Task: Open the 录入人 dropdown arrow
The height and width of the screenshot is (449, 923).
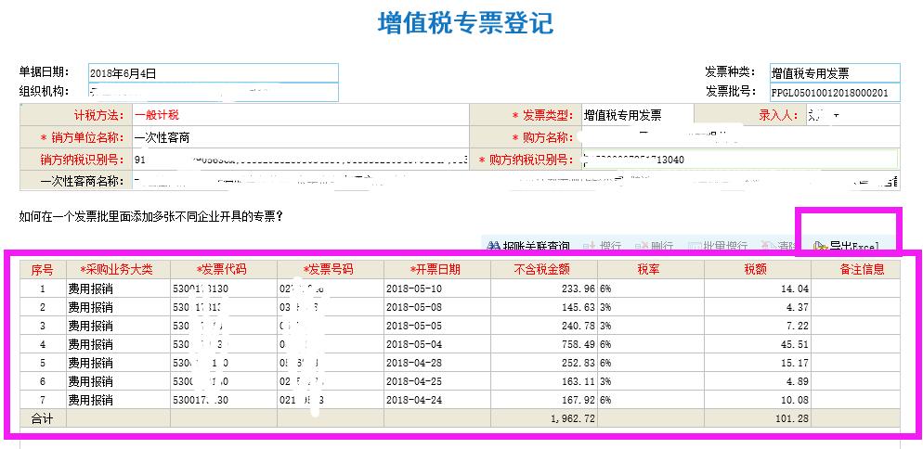Action: tap(836, 116)
